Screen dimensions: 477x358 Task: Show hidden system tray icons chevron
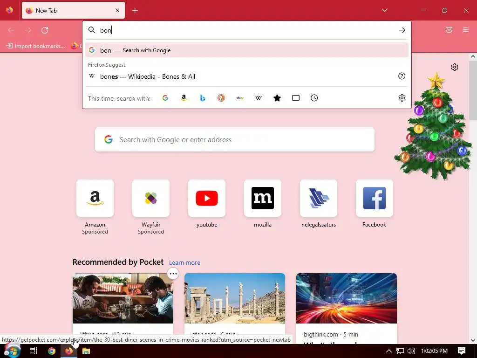tap(389, 351)
